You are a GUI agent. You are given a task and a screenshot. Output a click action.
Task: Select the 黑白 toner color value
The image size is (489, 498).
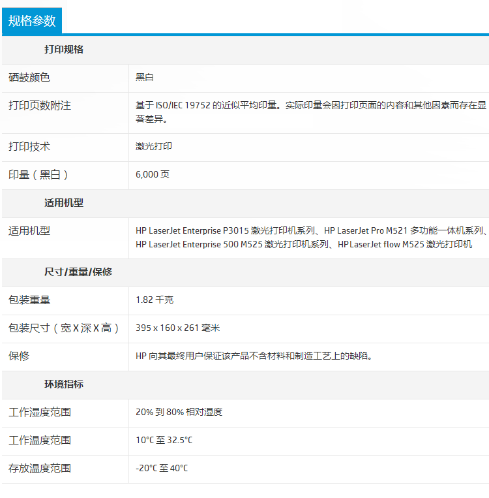click(x=144, y=78)
